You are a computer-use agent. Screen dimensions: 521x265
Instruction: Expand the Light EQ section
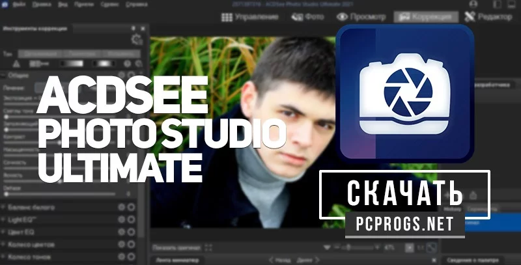pos(3,219)
